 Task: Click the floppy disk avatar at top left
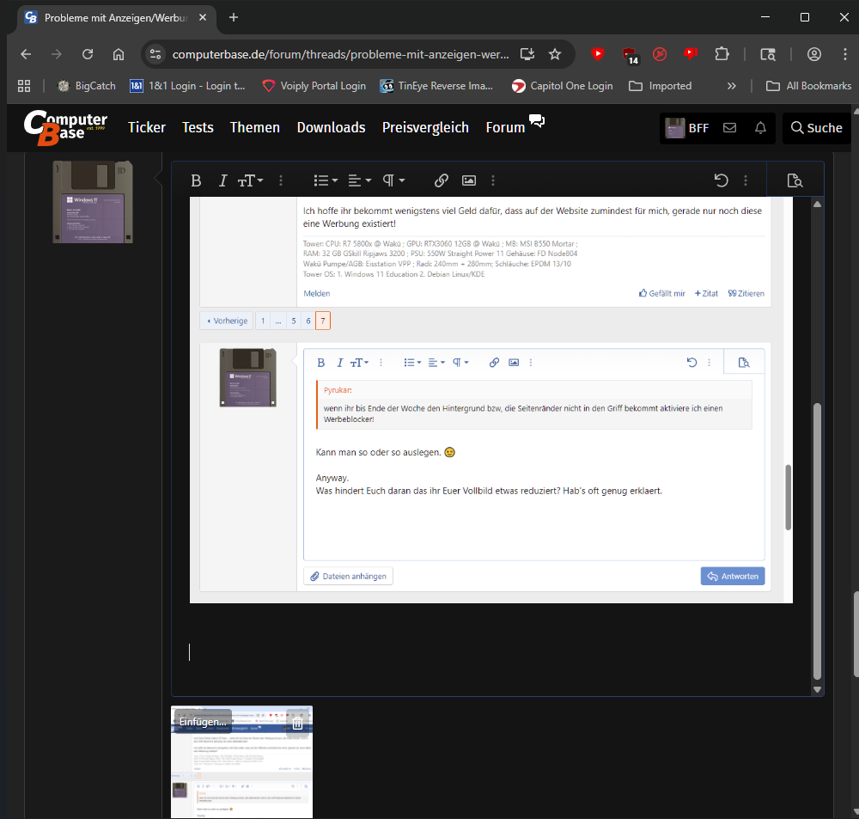93,202
